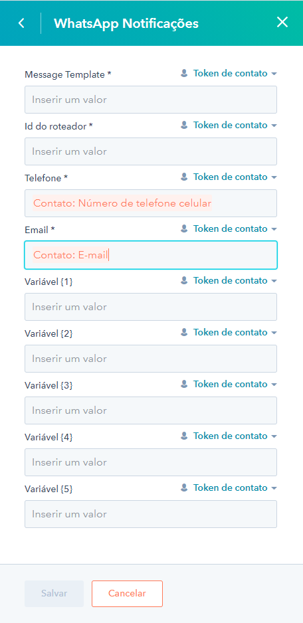Click the contact icon beside Id do roteador
303x623 pixels.
[x=184, y=125]
